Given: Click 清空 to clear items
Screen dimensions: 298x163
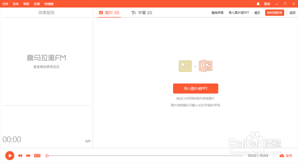Looking at the screenshot, I should (x=257, y=13).
